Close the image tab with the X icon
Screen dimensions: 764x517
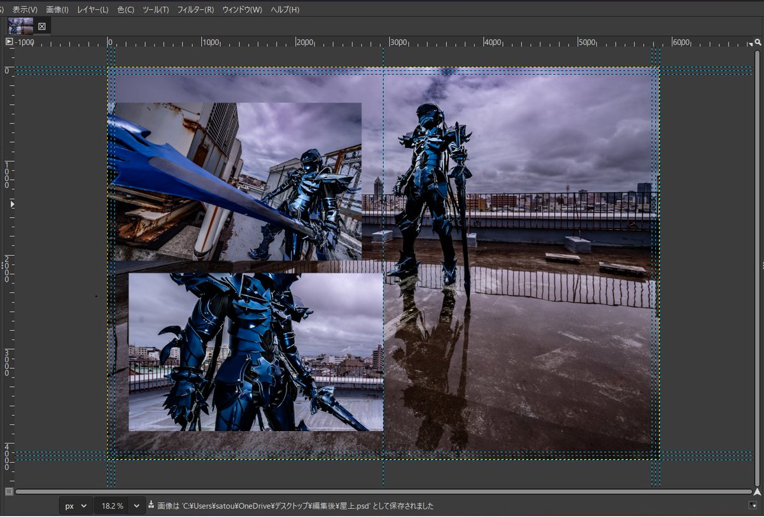(42, 26)
